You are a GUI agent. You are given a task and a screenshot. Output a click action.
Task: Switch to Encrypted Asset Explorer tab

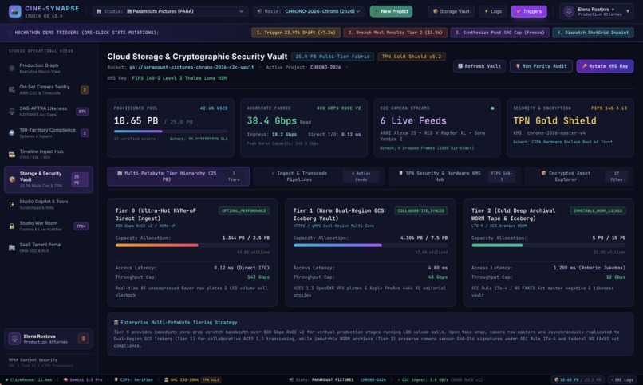tap(579, 176)
